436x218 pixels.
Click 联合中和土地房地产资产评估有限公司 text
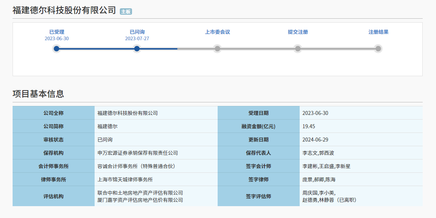click(140, 193)
